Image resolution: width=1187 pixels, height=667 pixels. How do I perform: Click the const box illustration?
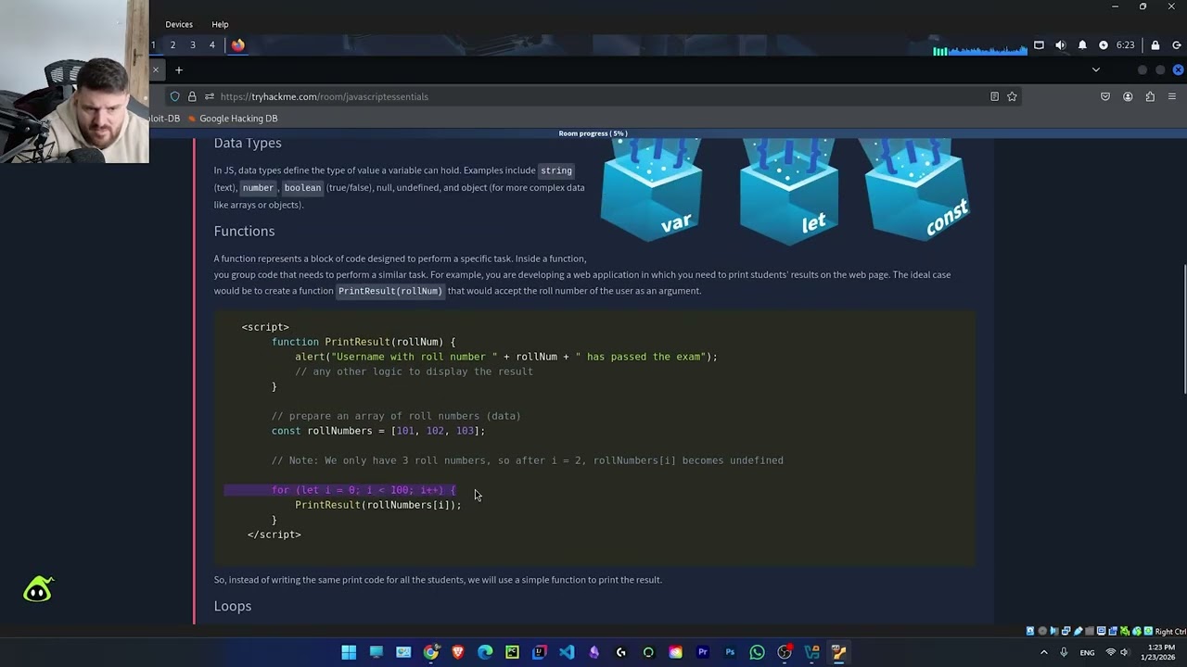pyautogui.click(x=916, y=190)
